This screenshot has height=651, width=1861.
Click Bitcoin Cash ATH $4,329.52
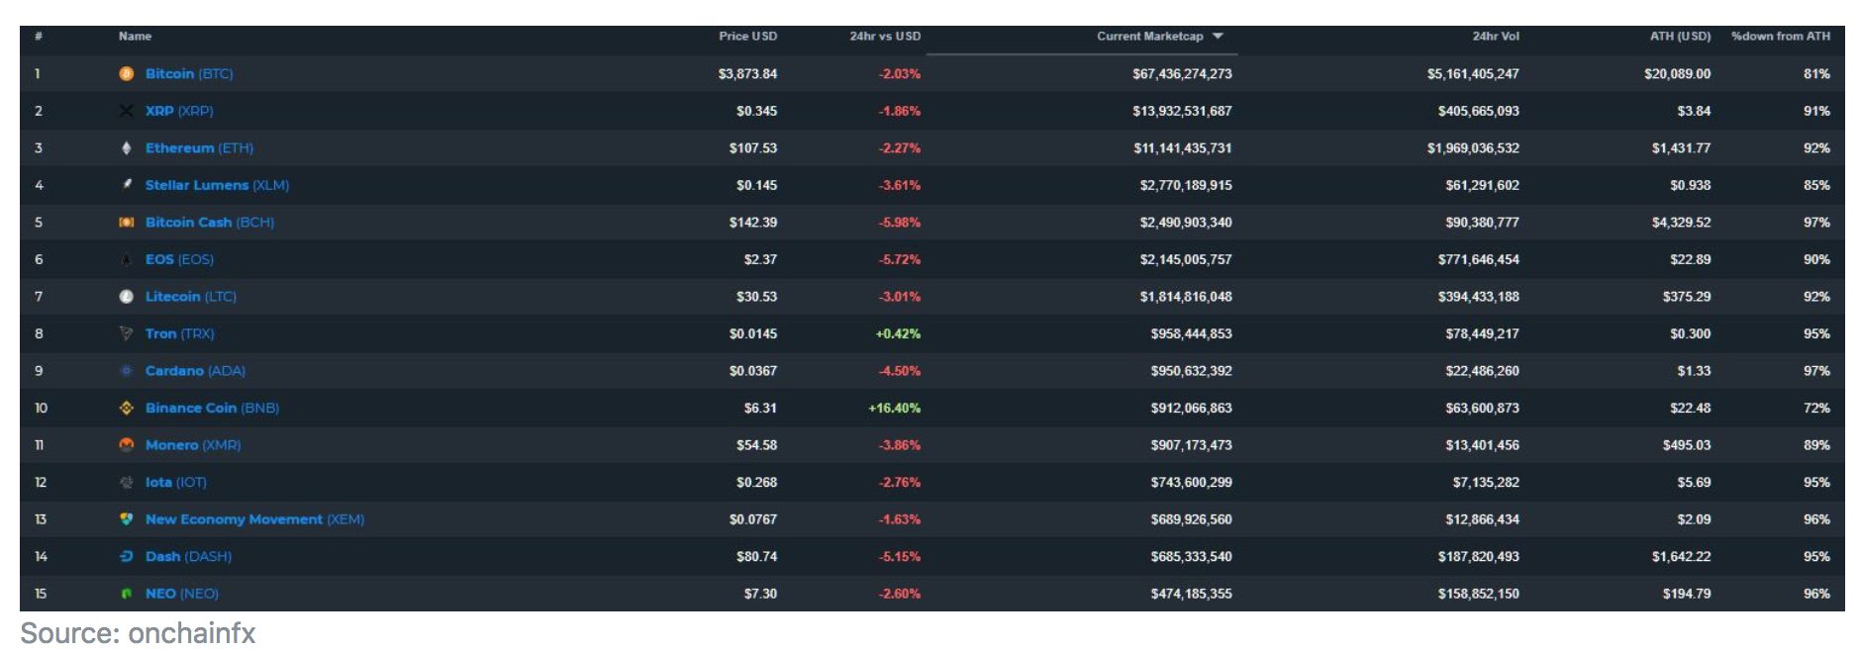1681,223
